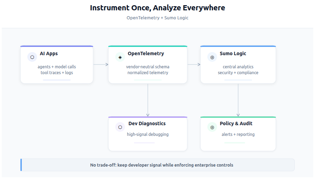
Task: Select the Sumo Logic card title
Action: pos(233,53)
